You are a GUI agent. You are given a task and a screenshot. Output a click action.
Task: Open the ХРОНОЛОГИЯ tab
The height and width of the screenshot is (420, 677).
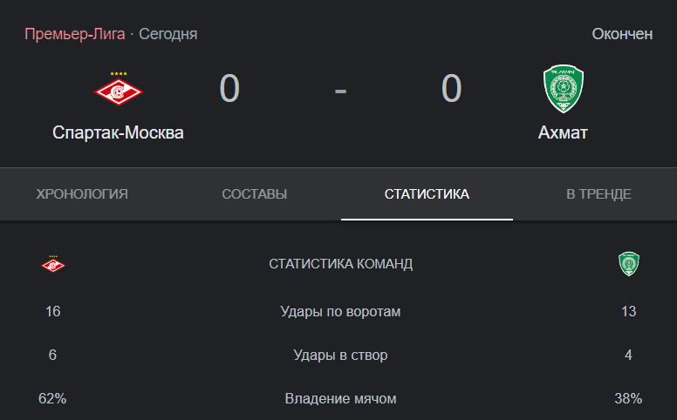82,194
